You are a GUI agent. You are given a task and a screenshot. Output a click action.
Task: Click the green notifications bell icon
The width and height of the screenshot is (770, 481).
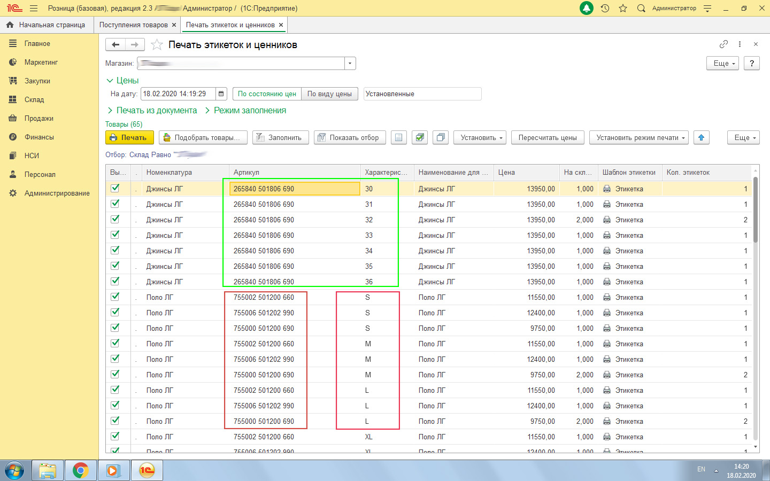(587, 8)
